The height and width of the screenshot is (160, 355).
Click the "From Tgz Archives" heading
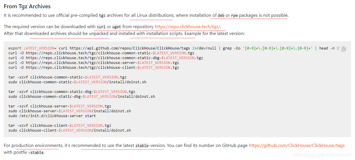click(x=27, y=6)
